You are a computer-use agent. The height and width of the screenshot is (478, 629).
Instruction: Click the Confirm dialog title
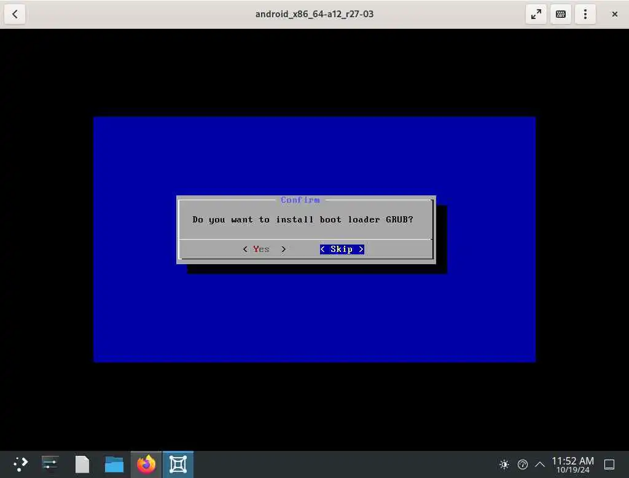tap(300, 200)
